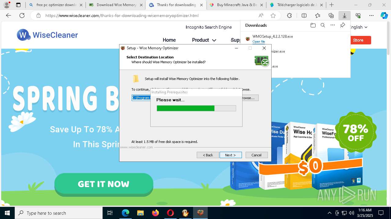Launch Opera from taskbar
Image resolution: width=391 pixels, height=219 pixels.
point(170,213)
